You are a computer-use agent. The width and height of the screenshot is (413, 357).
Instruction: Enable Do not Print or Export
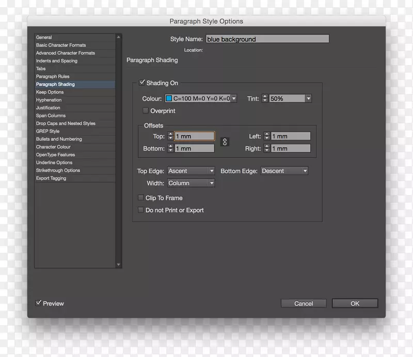140,209
